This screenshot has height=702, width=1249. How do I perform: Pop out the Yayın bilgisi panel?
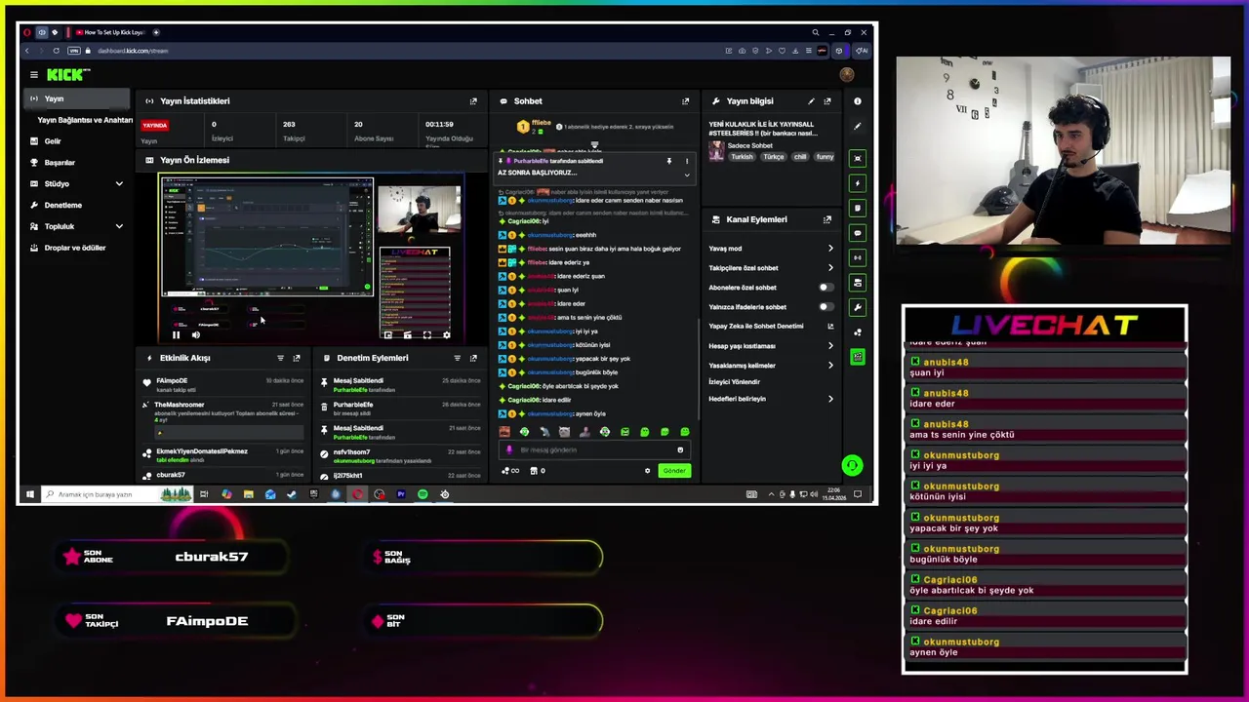[827, 101]
